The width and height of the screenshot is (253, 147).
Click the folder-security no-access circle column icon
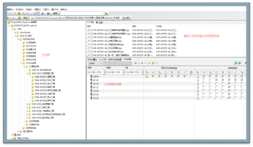point(191,72)
